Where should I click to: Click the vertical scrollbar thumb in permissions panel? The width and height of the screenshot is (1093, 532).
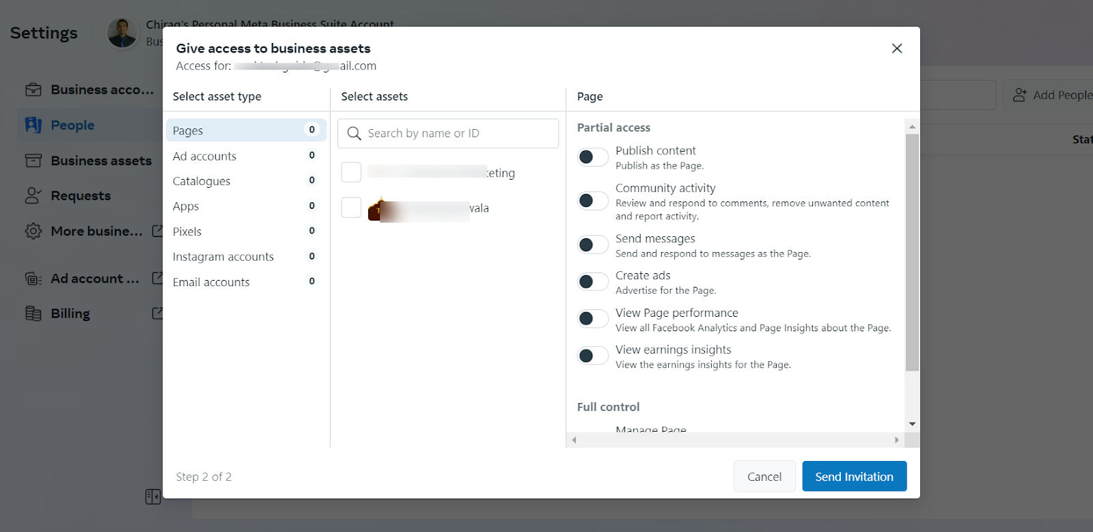click(x=912, y=253)
